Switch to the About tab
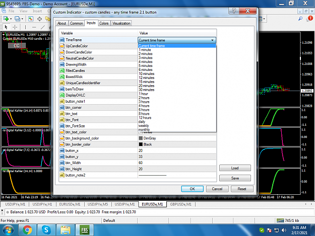Viewport: 315px width, 236px height. [61, 23]
